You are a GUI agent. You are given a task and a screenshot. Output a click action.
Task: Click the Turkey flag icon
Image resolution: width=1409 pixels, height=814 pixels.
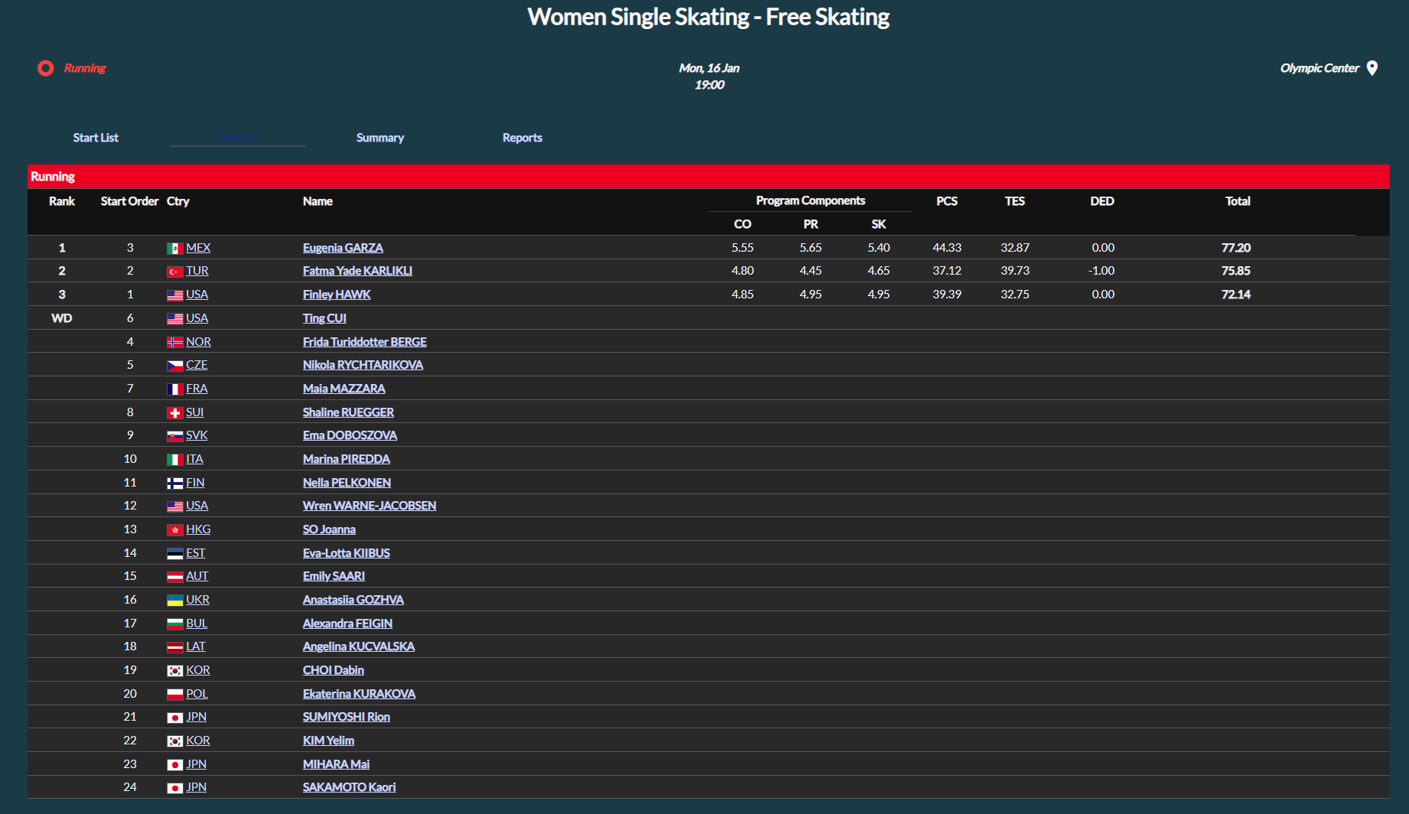(174, 272)
